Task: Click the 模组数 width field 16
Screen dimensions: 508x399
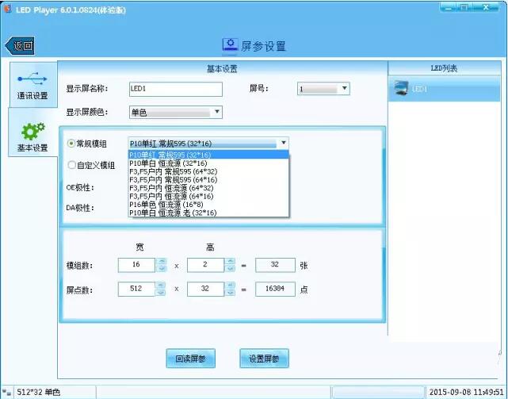Action: point(137,265)
